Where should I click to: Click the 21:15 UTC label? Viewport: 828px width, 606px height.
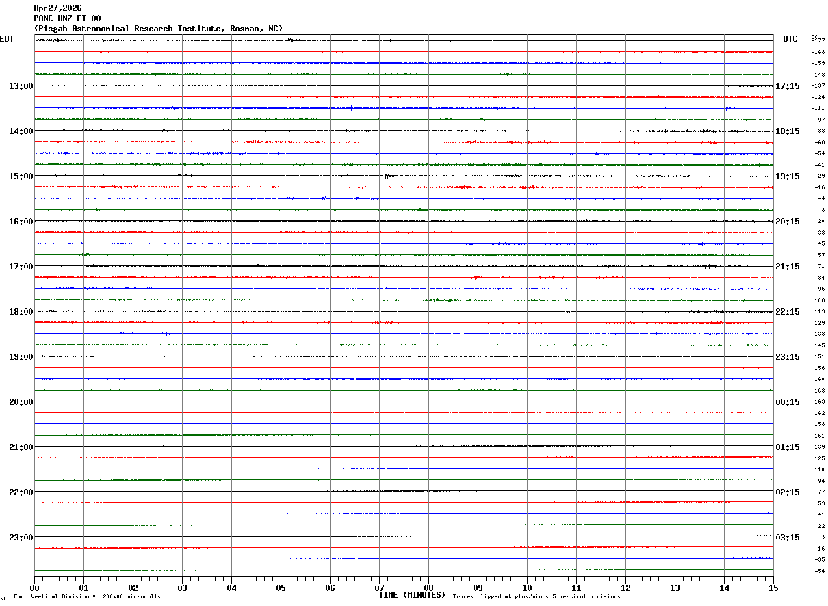(x=788, y=267)
